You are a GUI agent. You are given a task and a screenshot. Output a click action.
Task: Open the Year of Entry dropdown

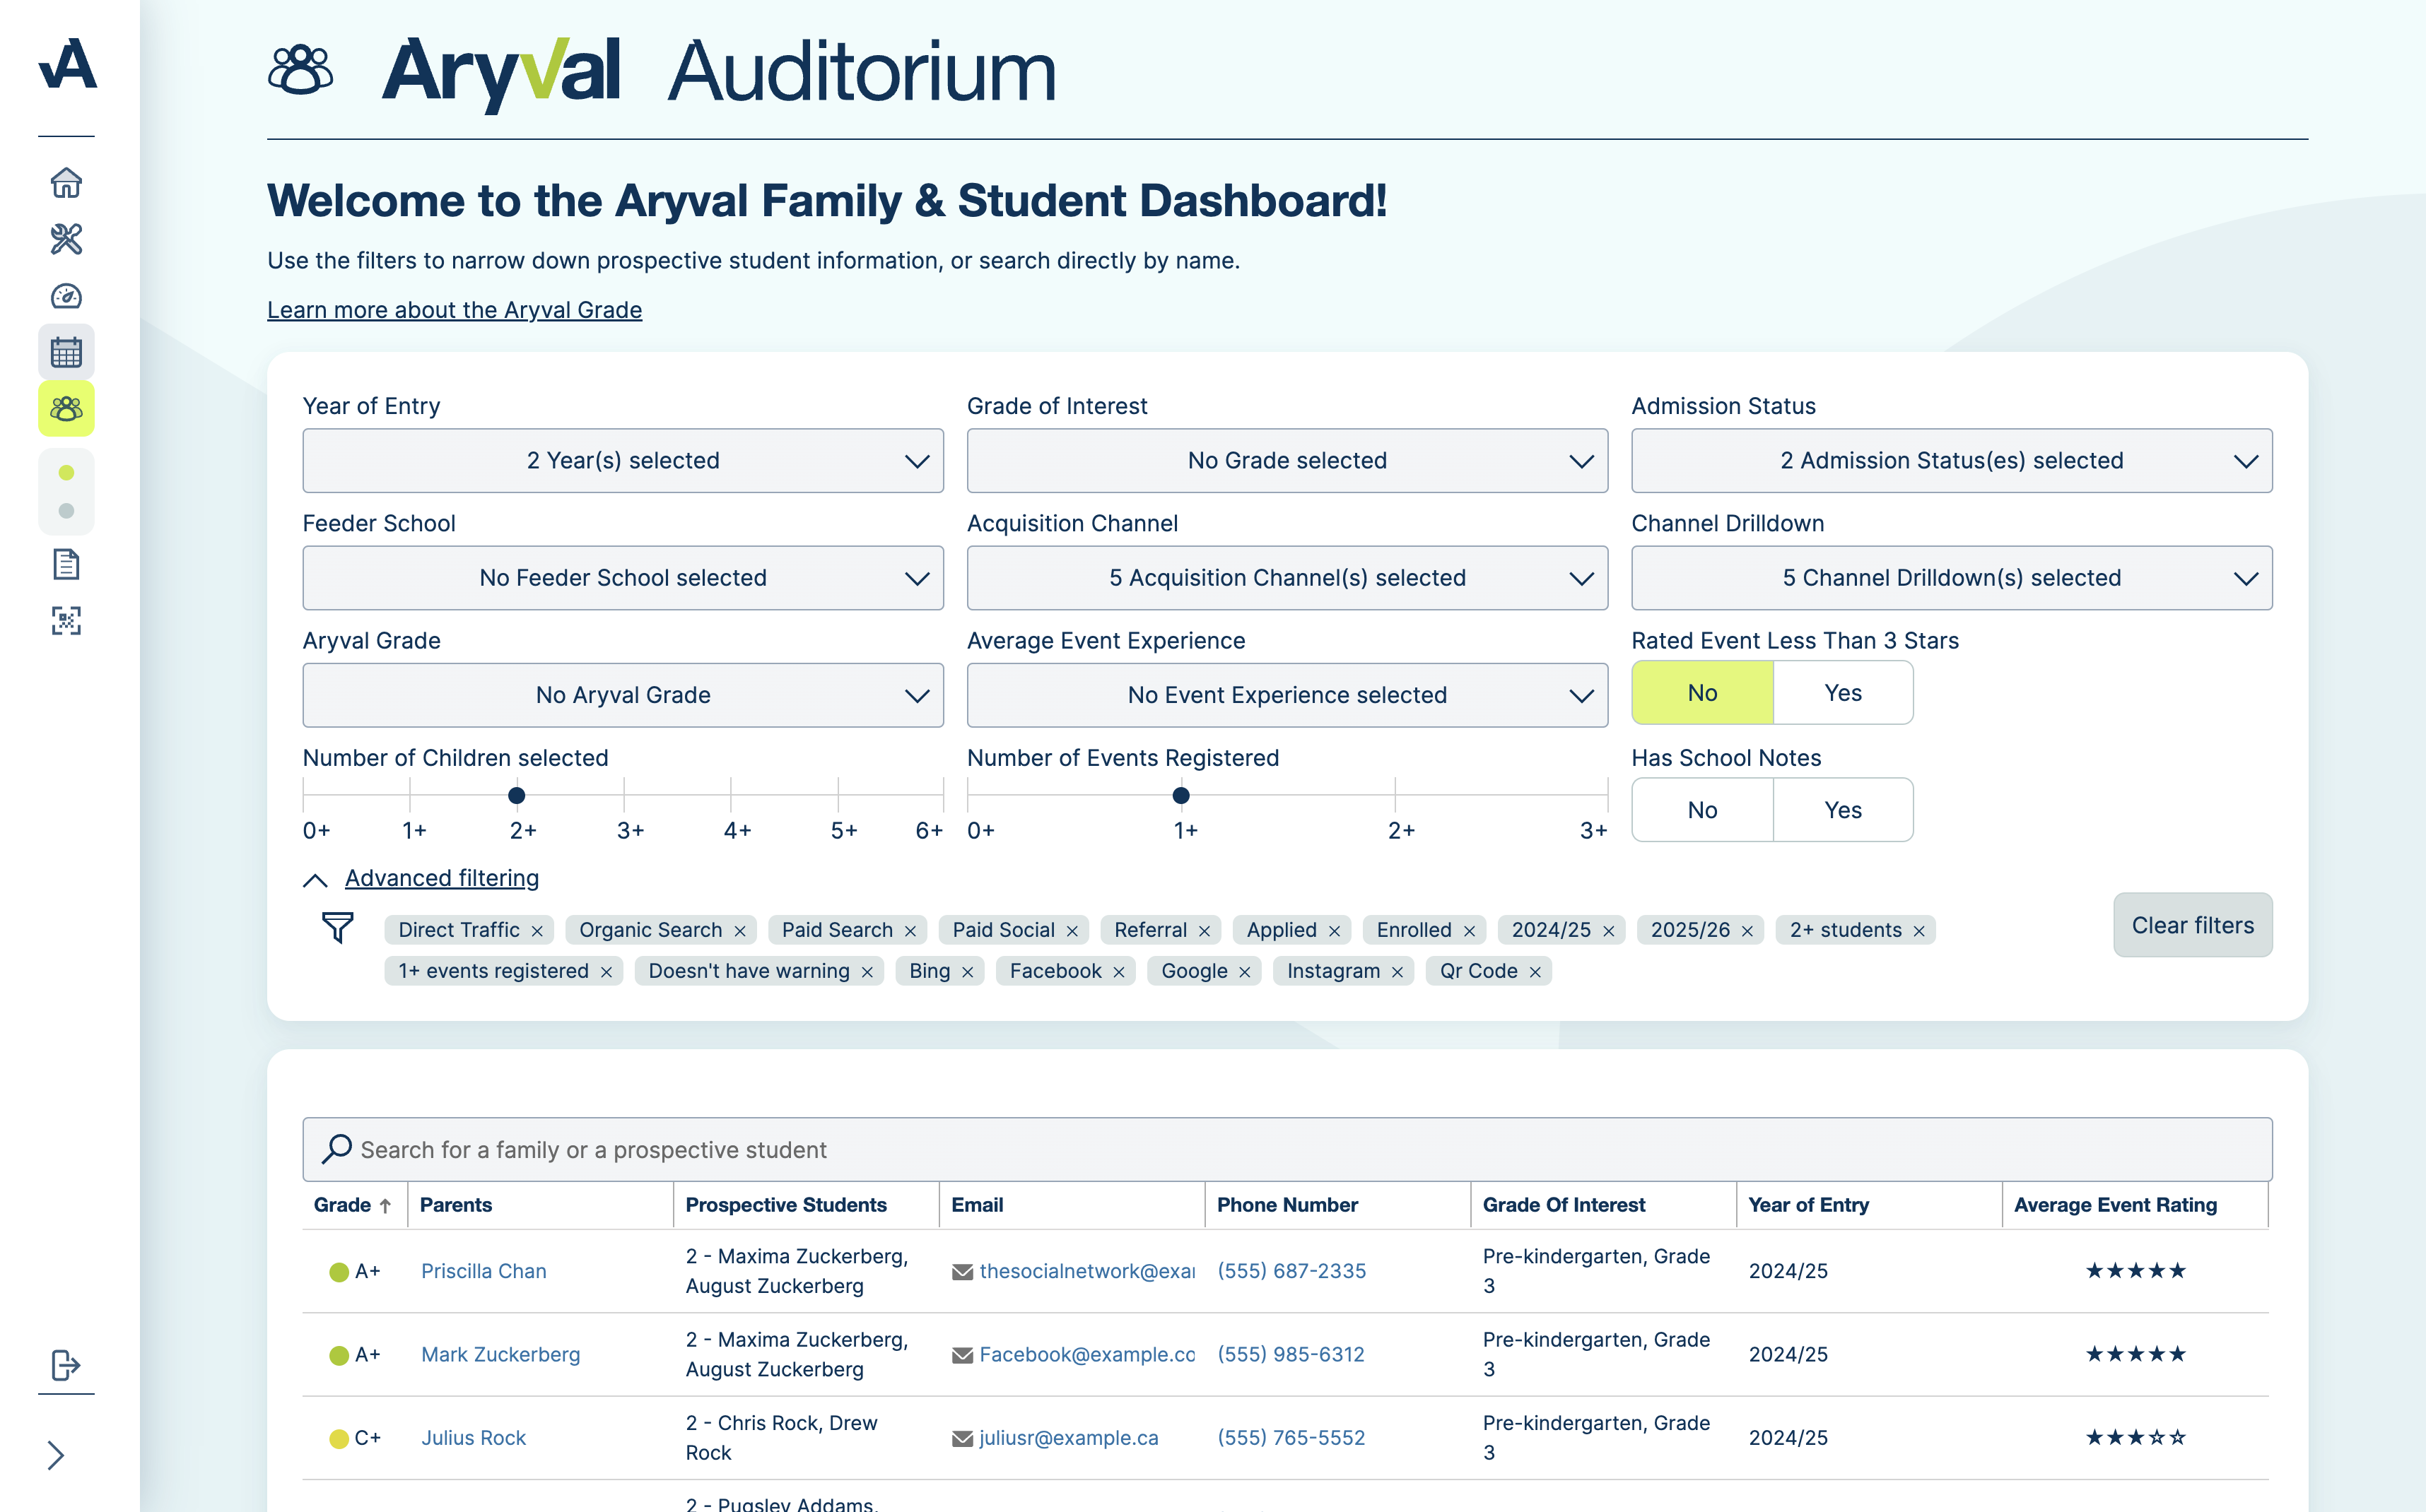click(622, 460)
